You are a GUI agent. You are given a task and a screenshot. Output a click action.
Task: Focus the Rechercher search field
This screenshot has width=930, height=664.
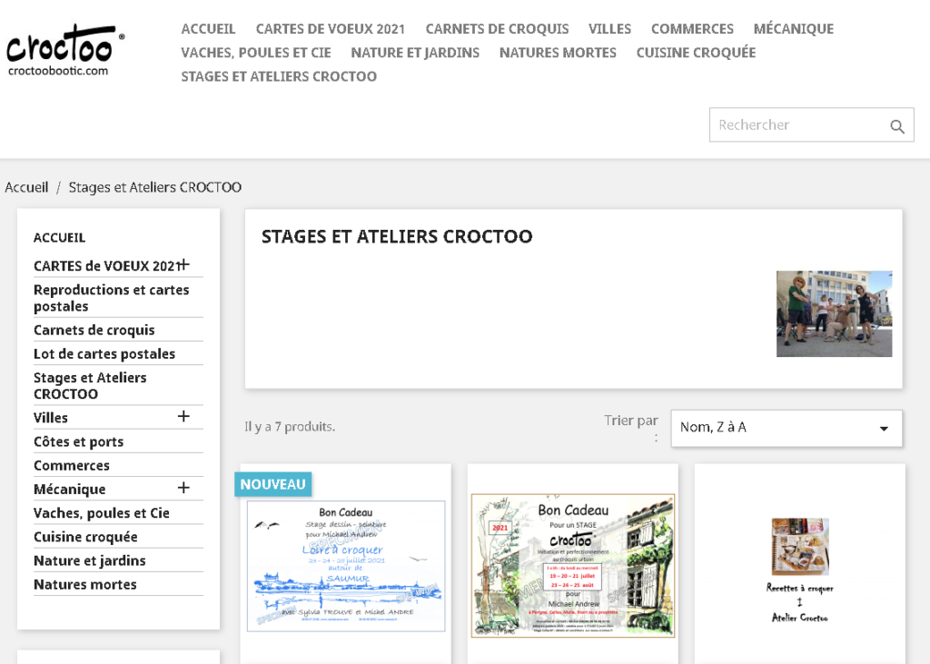[x=811, y=124]
